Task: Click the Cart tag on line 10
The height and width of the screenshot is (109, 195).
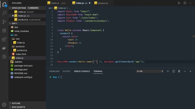Action: coord(71,40)
